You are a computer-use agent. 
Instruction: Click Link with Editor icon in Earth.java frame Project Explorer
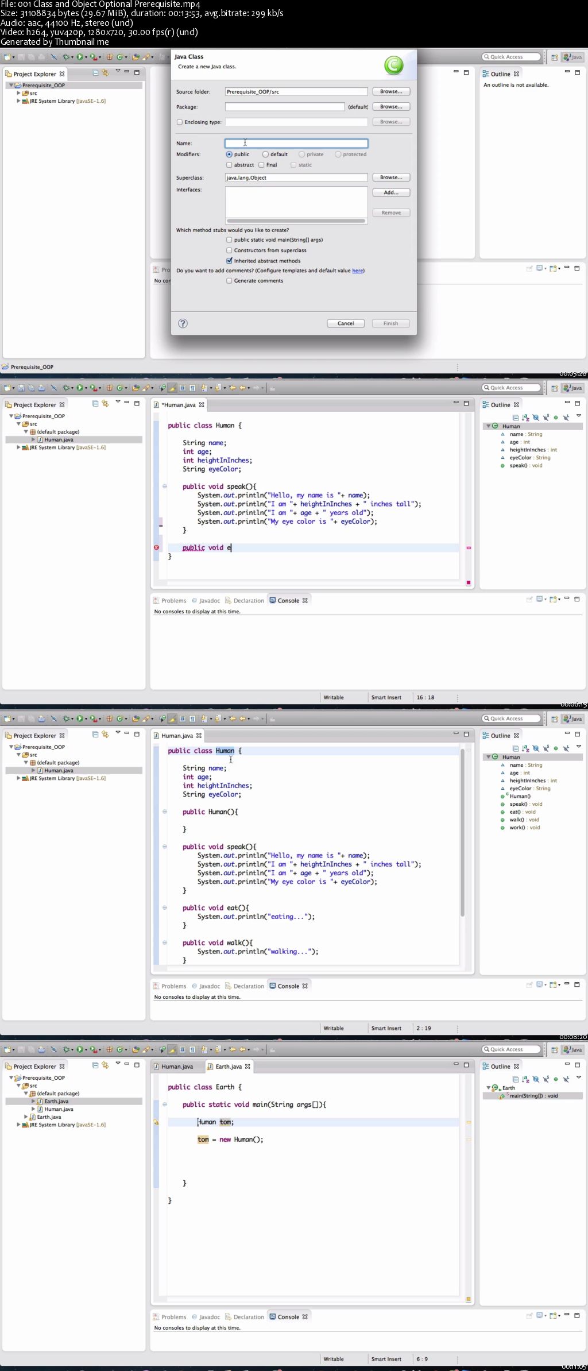point(105,1065)
